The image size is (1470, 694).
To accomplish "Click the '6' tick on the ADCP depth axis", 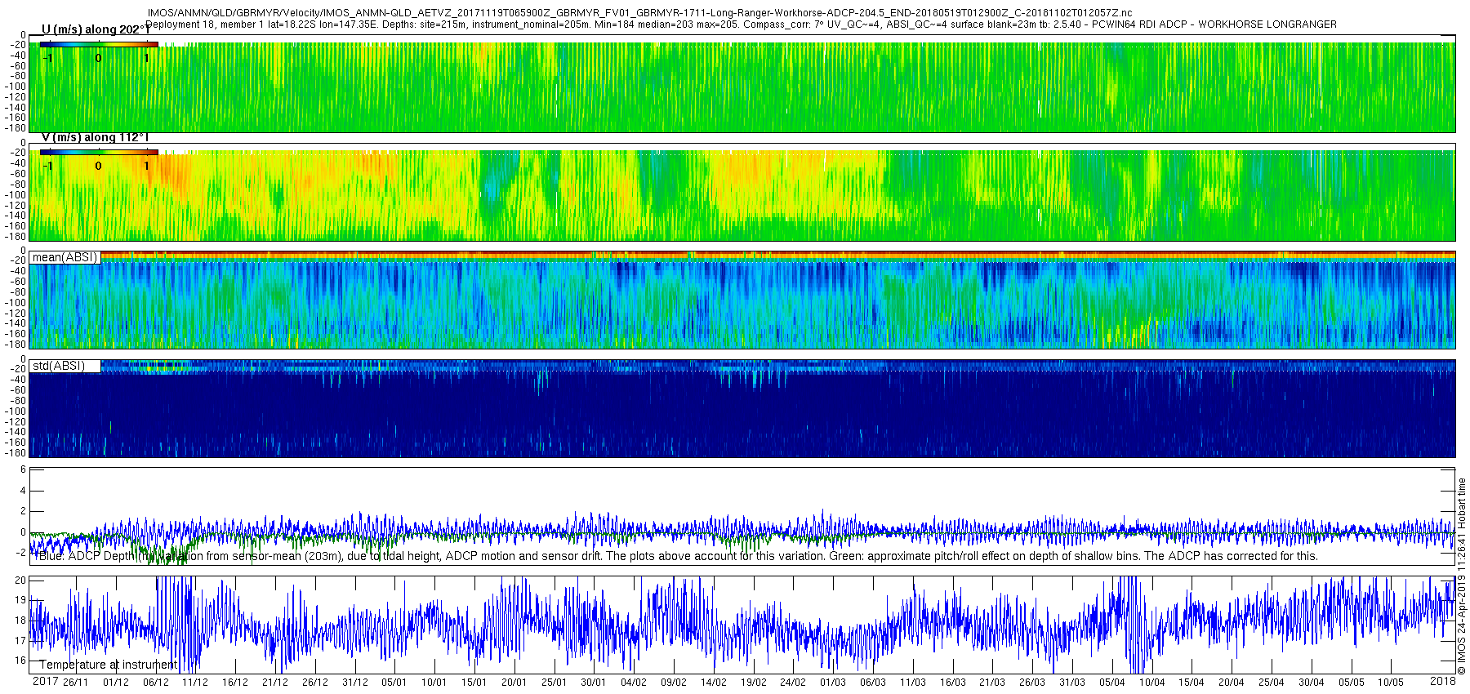I will pos(23,470).
